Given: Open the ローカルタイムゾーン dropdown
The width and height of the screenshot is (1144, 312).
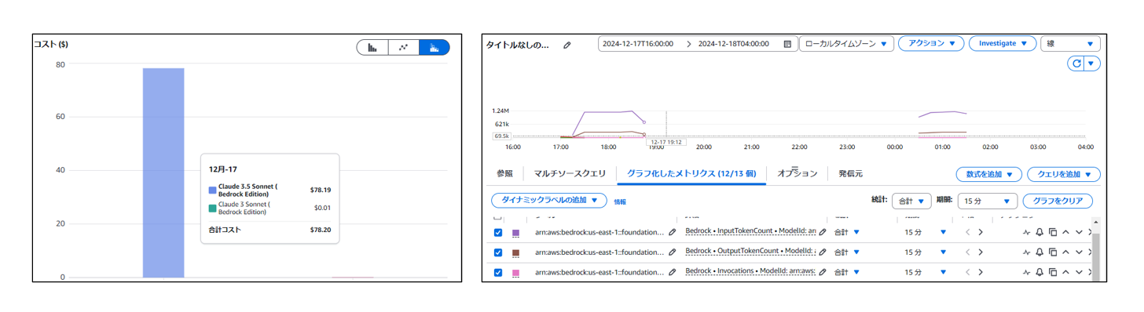Looking at the screenshot, I should point(846,44).
